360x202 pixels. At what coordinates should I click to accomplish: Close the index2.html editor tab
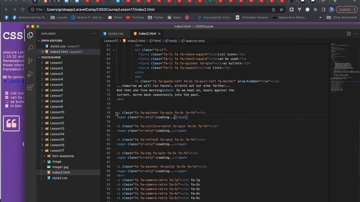click(159, 34)
